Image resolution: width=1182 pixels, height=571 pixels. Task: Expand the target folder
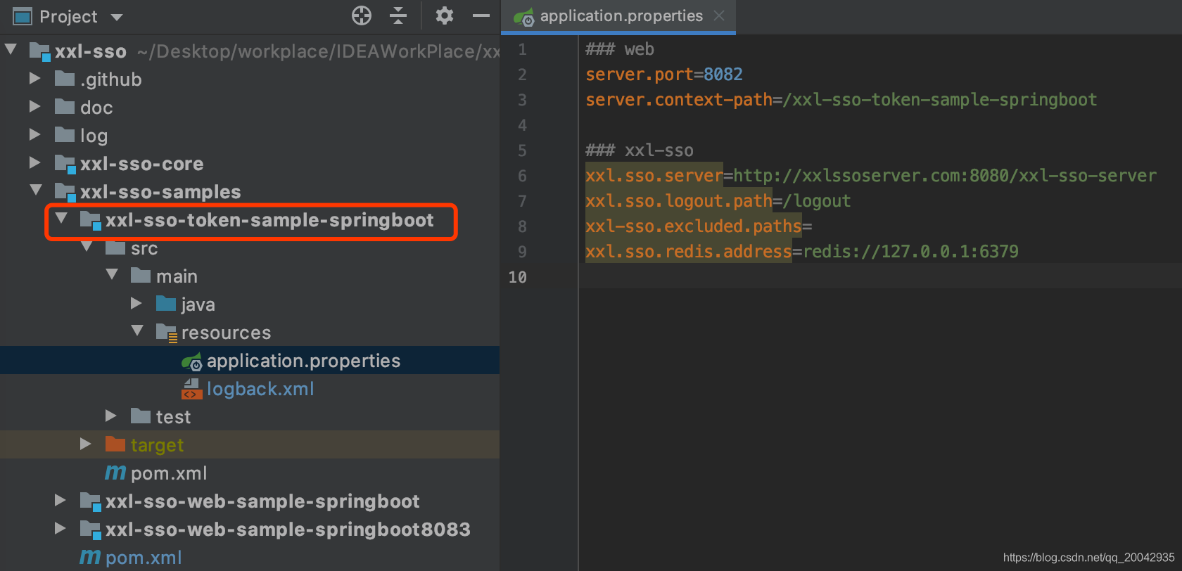(x=85, y=444)
